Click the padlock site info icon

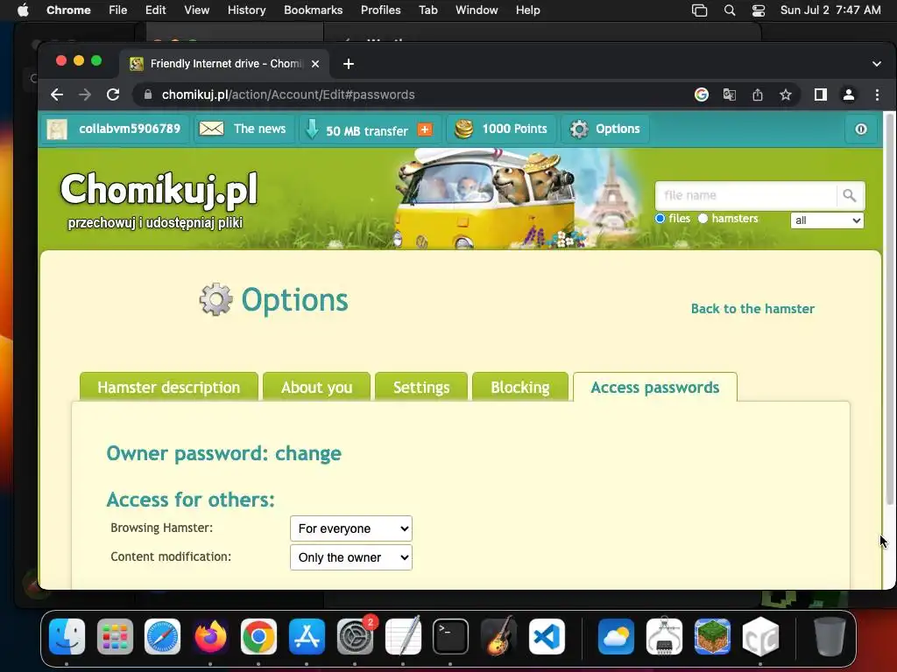147,94
